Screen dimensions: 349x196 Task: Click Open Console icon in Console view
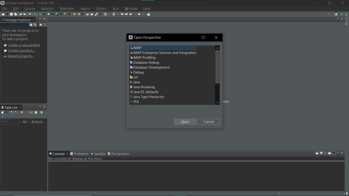330,153
